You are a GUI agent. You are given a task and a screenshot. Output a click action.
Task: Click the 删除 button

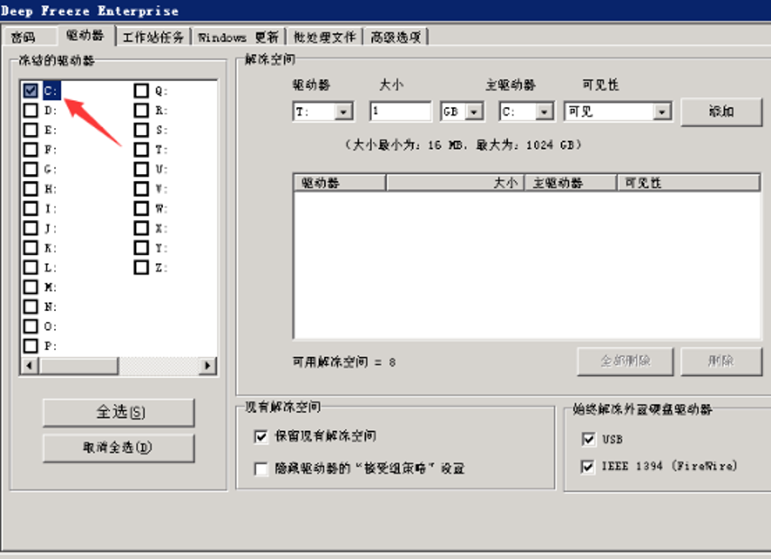click(x=721, y=362)
